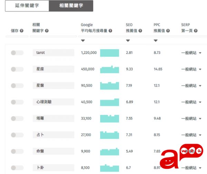
Task: Click SEO value 2.81
Action: 129,53
